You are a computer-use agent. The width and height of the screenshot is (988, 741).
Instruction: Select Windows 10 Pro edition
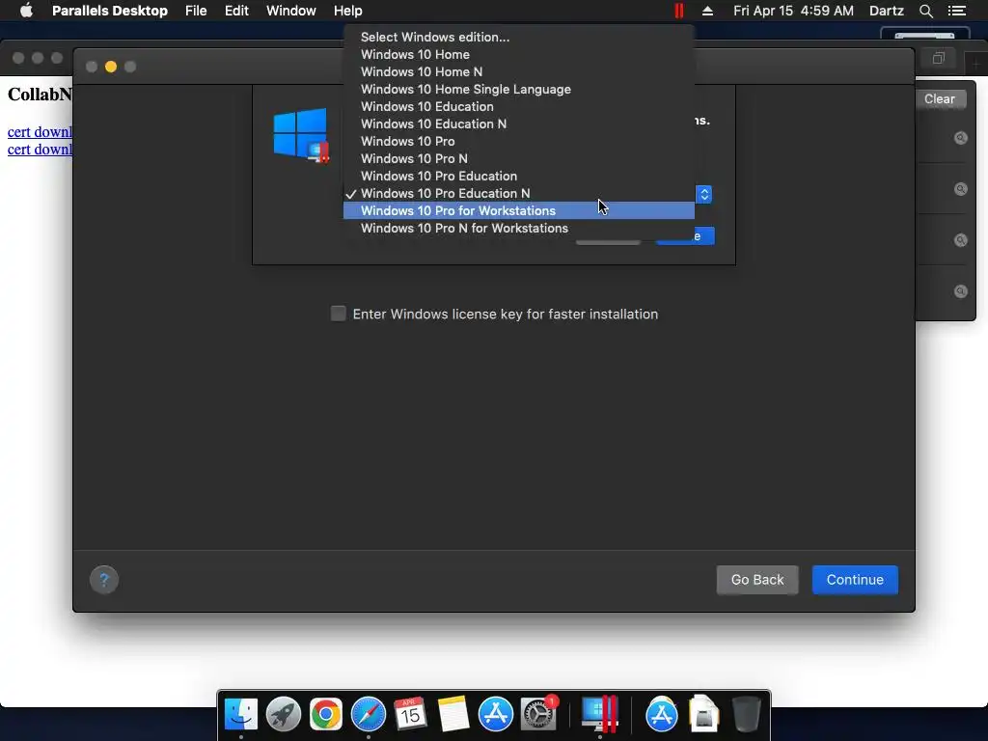(518, 141)
